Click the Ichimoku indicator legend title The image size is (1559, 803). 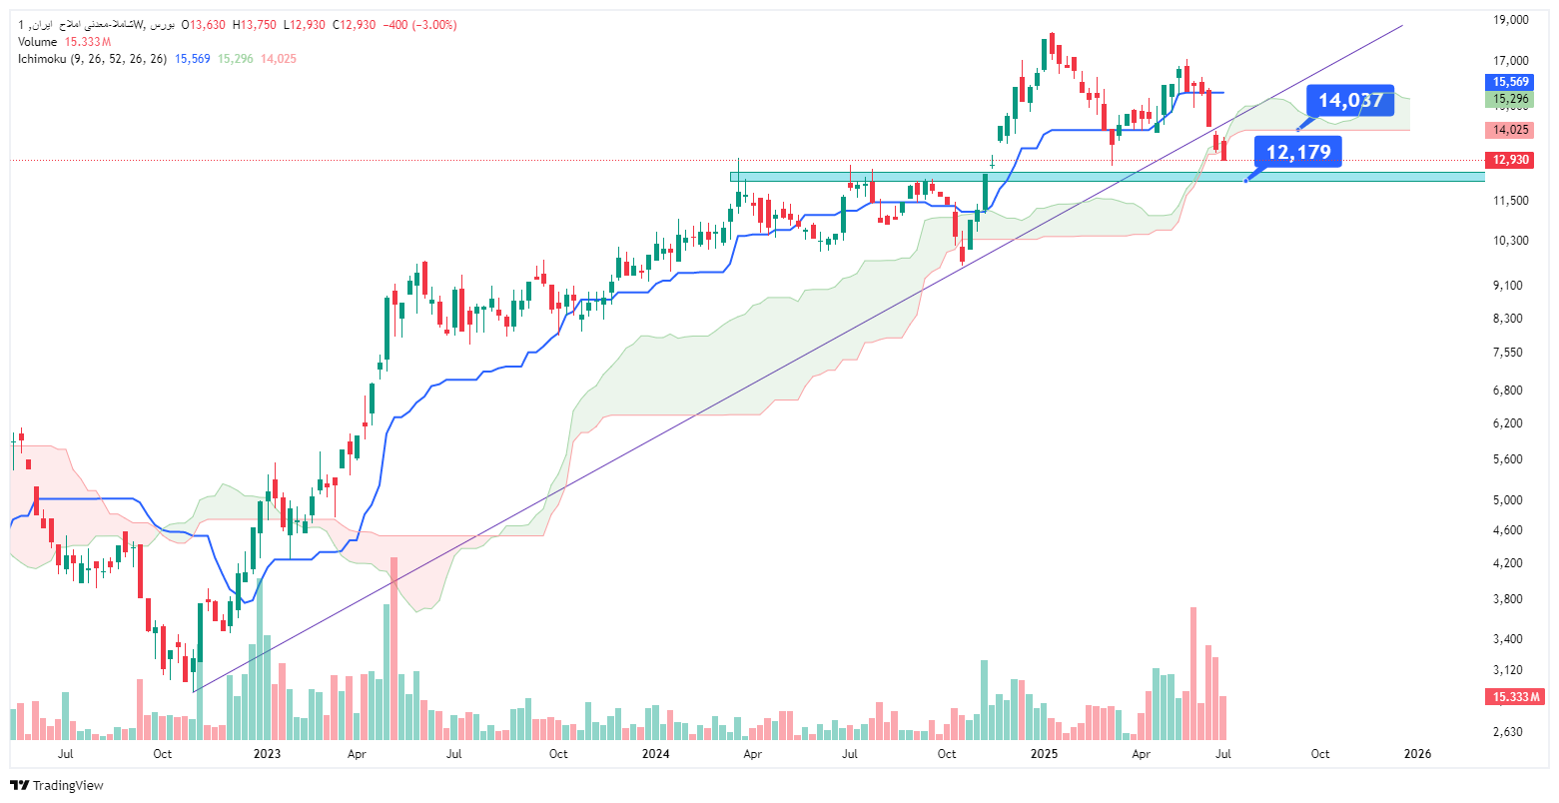click(92, 59)
